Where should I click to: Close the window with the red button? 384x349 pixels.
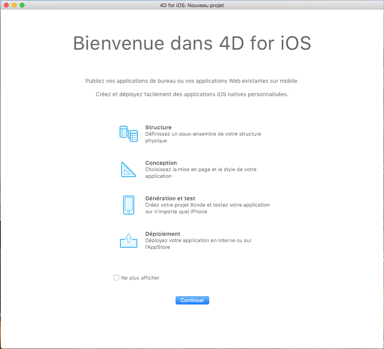point(6,5)
